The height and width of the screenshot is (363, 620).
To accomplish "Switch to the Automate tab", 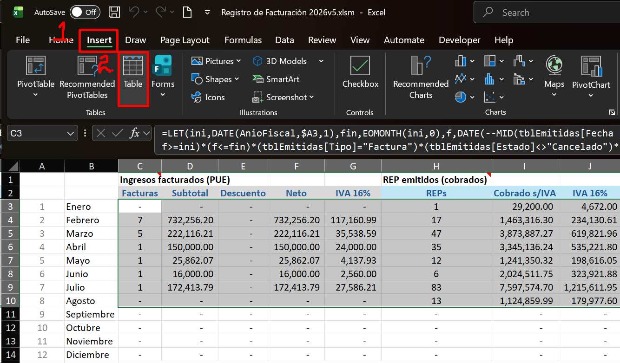I will pos(404,40).
